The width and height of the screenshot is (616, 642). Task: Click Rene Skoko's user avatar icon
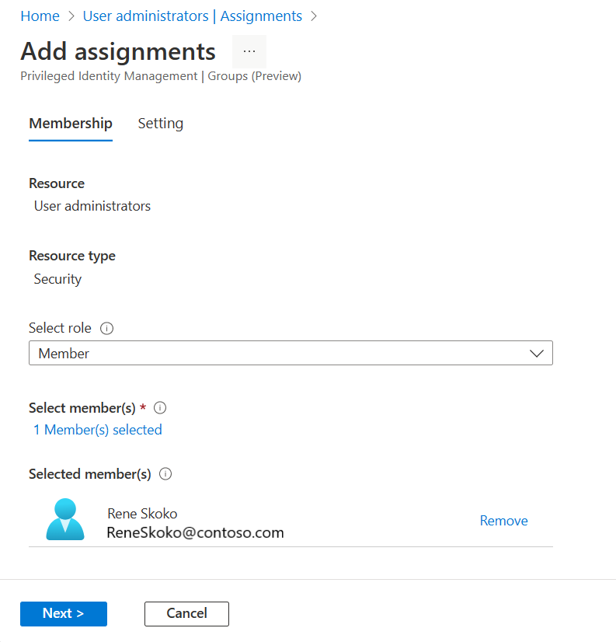65,519
